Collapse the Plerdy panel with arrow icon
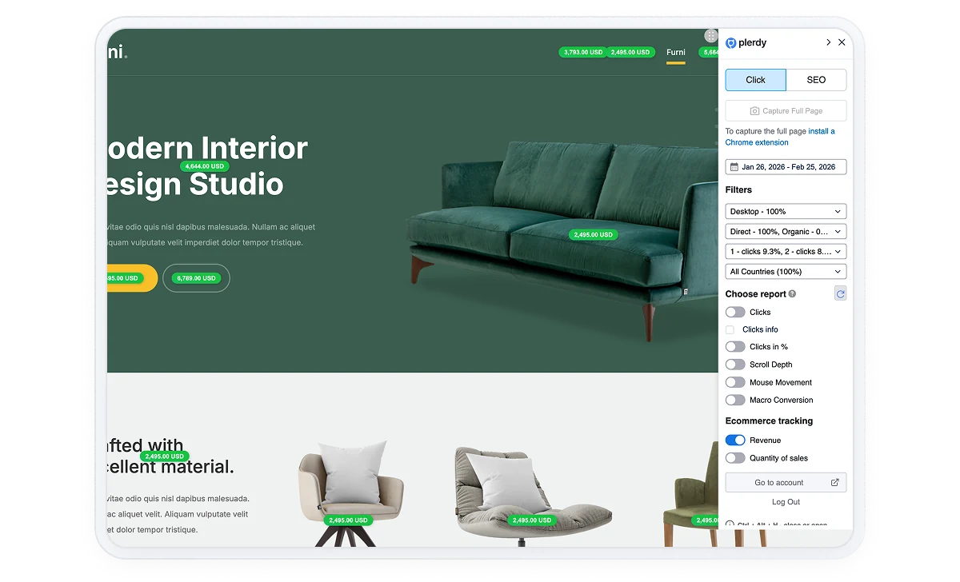The width and height of the screenshot is (960, 582). coord(828,42)
